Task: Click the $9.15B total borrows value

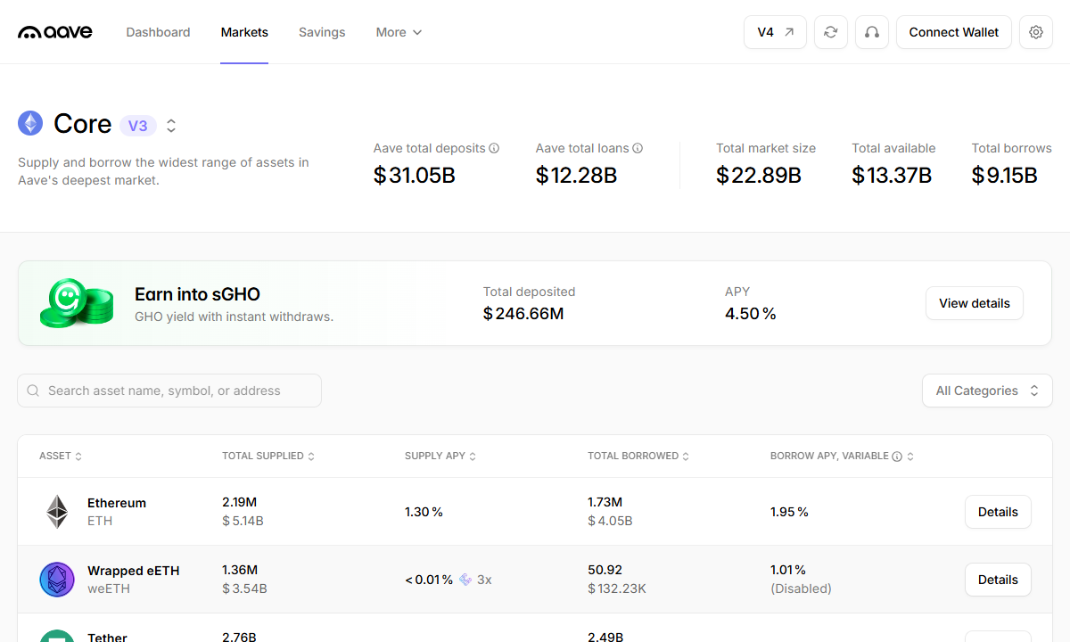Action: pyautogui.click(x=1005, y=176)
